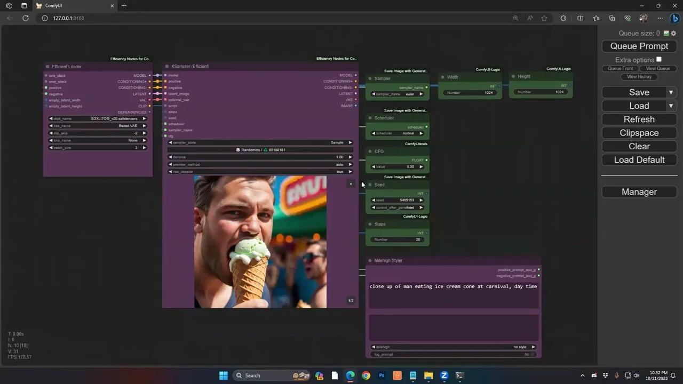Click the collapse dot on the KSampler node title

tap(166, 66)
